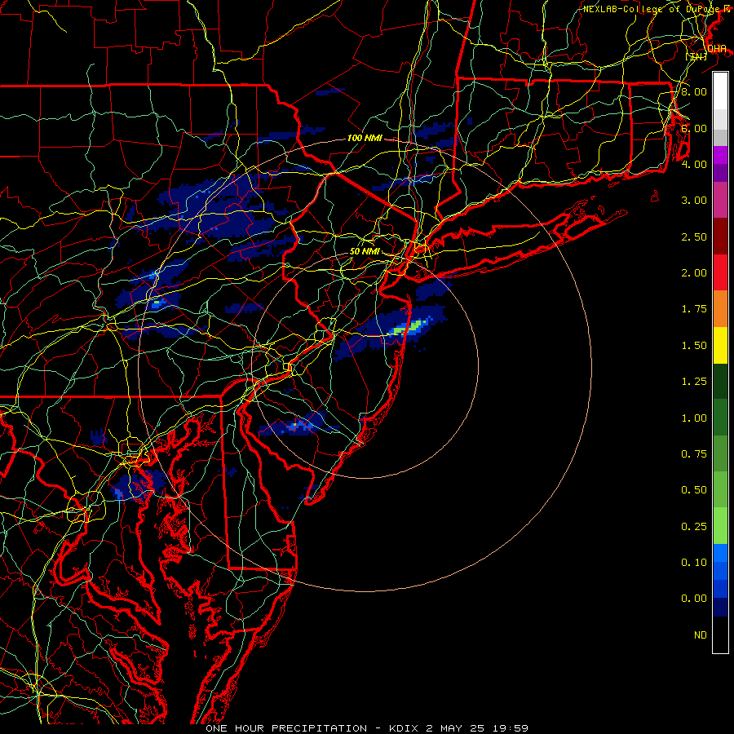Screen dimensions: 734x734
Task: Click the 100 NMI range ring label
Action: click(x=365, y=138)
